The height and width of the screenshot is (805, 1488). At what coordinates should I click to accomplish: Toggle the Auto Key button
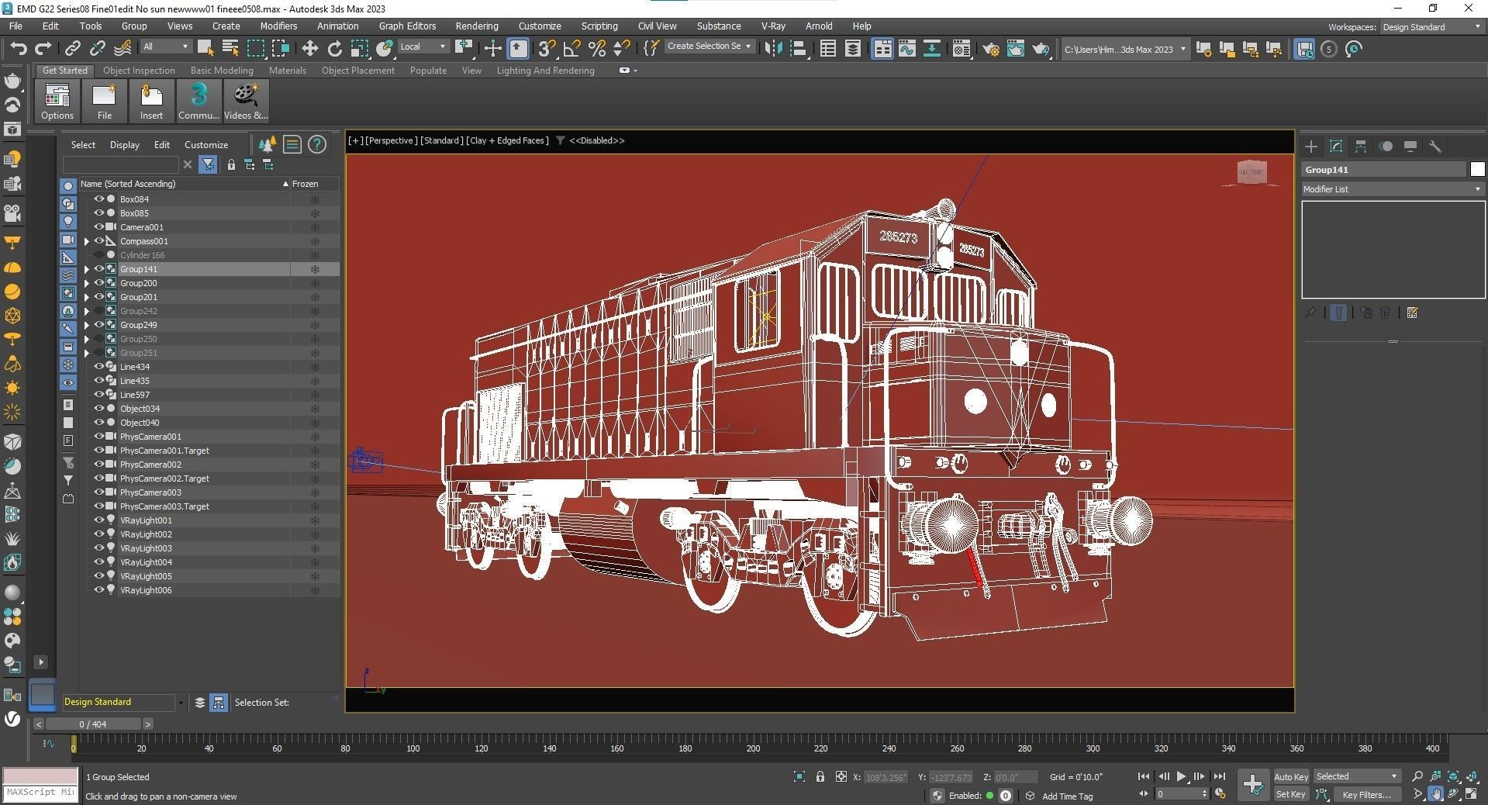(x=1291, y=776)
